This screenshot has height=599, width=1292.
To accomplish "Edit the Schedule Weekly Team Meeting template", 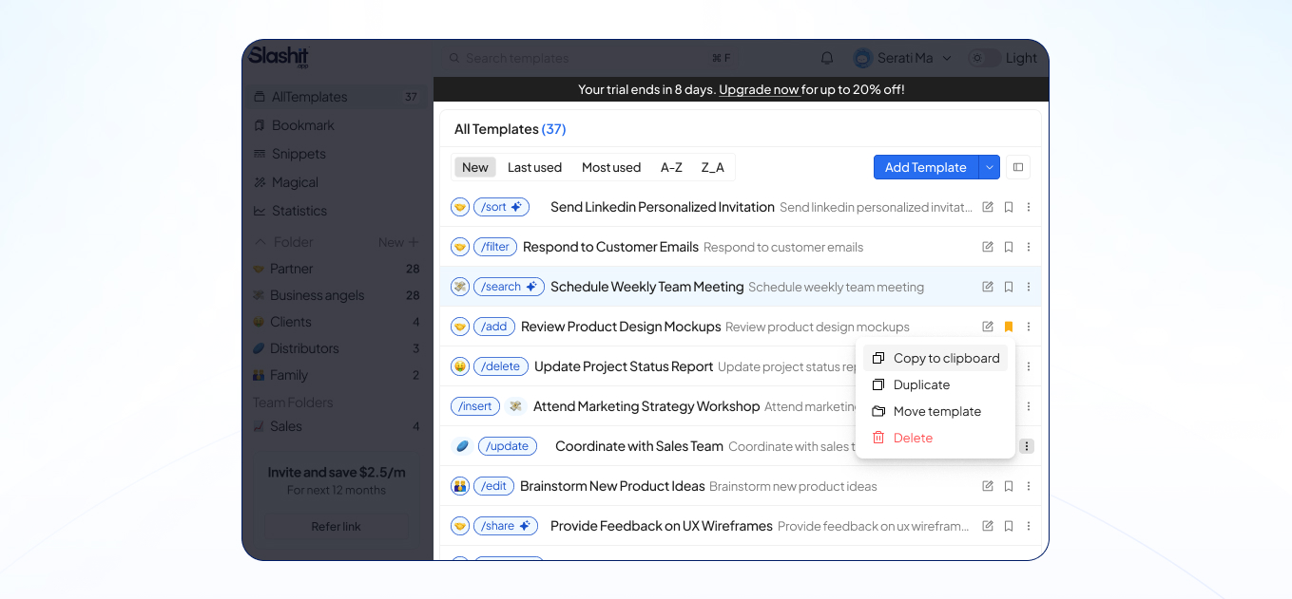I will [988, 287].
